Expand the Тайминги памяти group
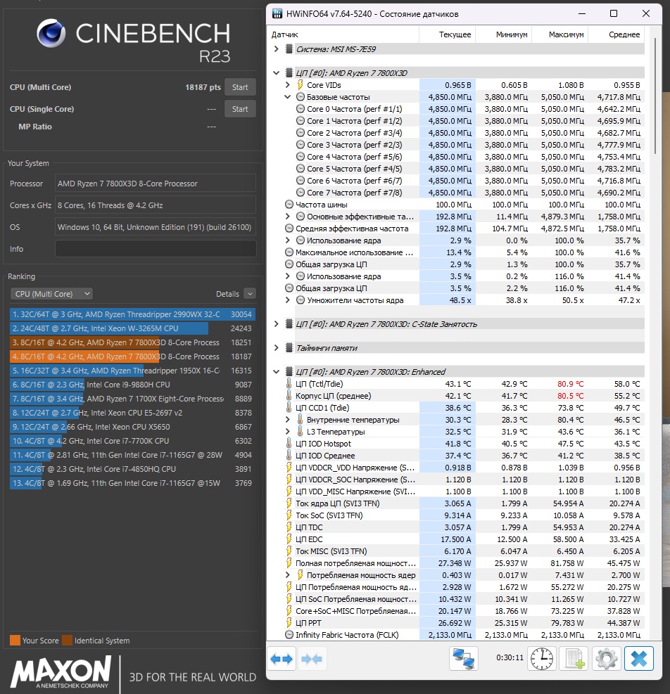Viewport: 670px width, 694px height. pos(276,348)
